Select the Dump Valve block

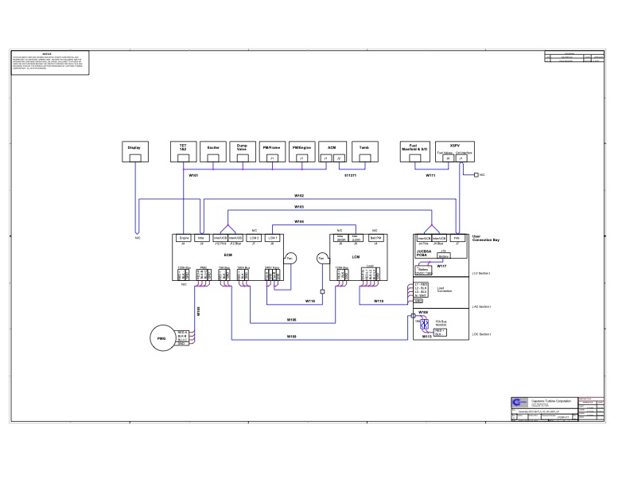point(243,151)
